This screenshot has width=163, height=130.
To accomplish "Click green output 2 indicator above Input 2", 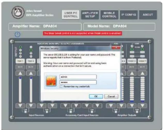I will pyautogui.click(x=31, y=50).
